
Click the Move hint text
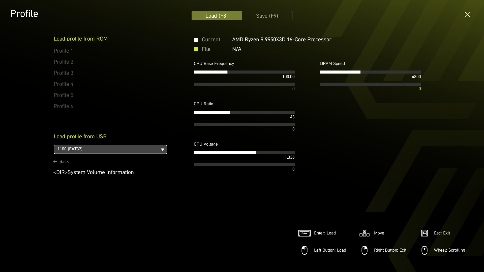(379, 233)
